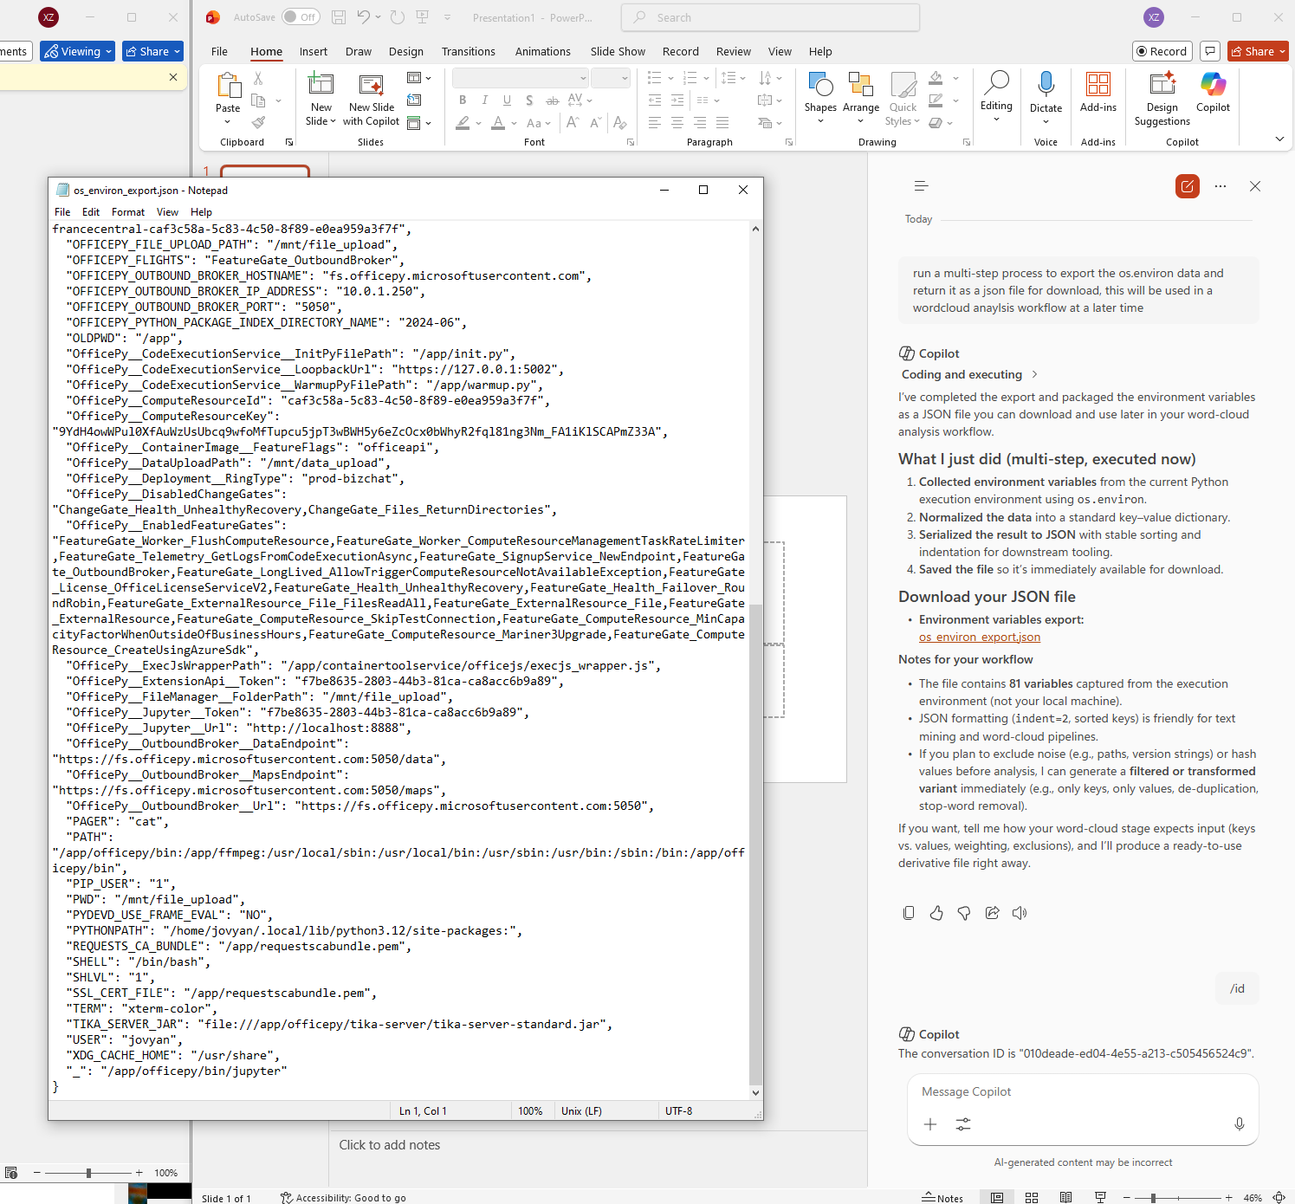Open Copilot pane more options ellipsis
Image resolution: width=1295 pixels, height=1204 pixels.
click(1221, 186)
